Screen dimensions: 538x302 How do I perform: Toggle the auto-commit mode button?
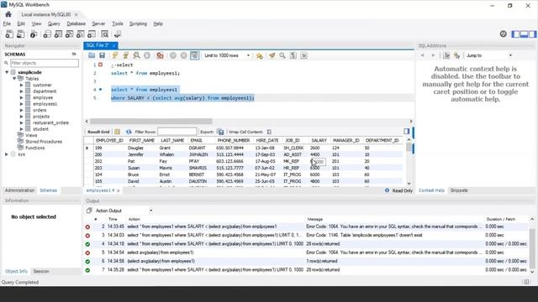pyautogui.click(x=194, y=55)
